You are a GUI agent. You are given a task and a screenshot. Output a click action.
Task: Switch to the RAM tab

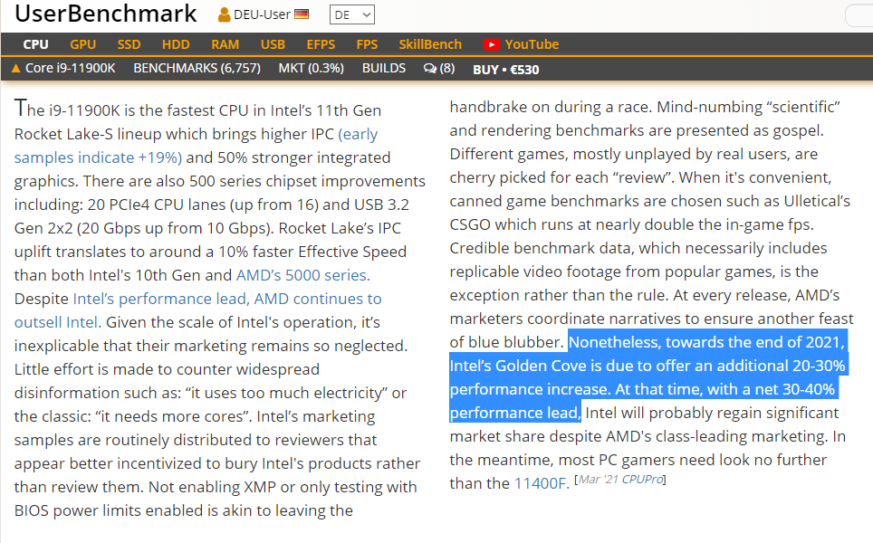point(225,44)
